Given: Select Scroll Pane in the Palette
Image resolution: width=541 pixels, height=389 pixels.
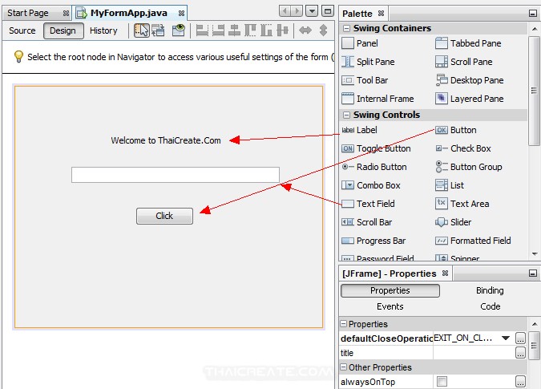Looking at the screenshot, I should pos(464,62).
